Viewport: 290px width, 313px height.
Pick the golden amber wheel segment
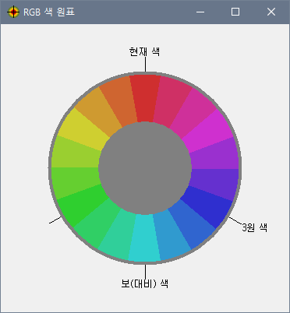99,113
